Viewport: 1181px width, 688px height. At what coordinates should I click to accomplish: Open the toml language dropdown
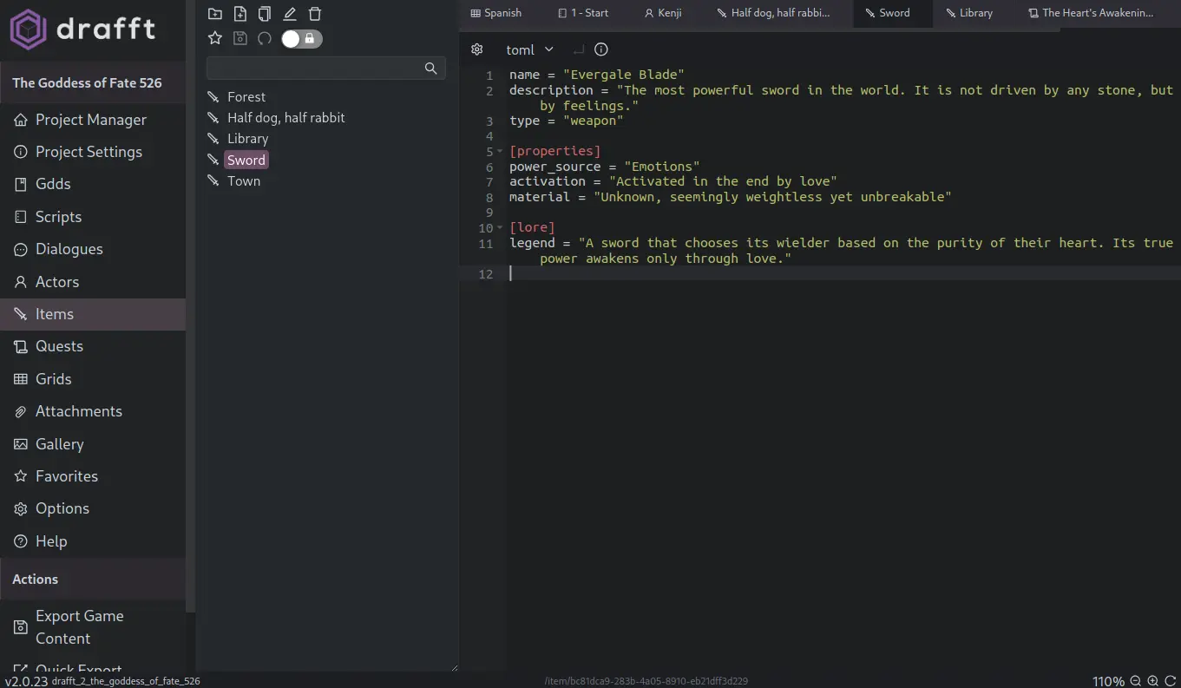(x=529, y=49)
